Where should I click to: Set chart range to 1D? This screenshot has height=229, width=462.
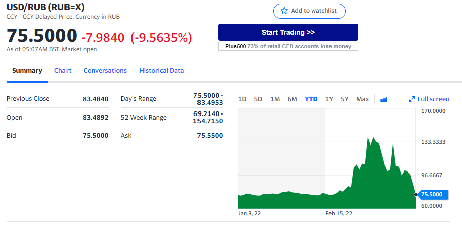click(x=242, y=99)
